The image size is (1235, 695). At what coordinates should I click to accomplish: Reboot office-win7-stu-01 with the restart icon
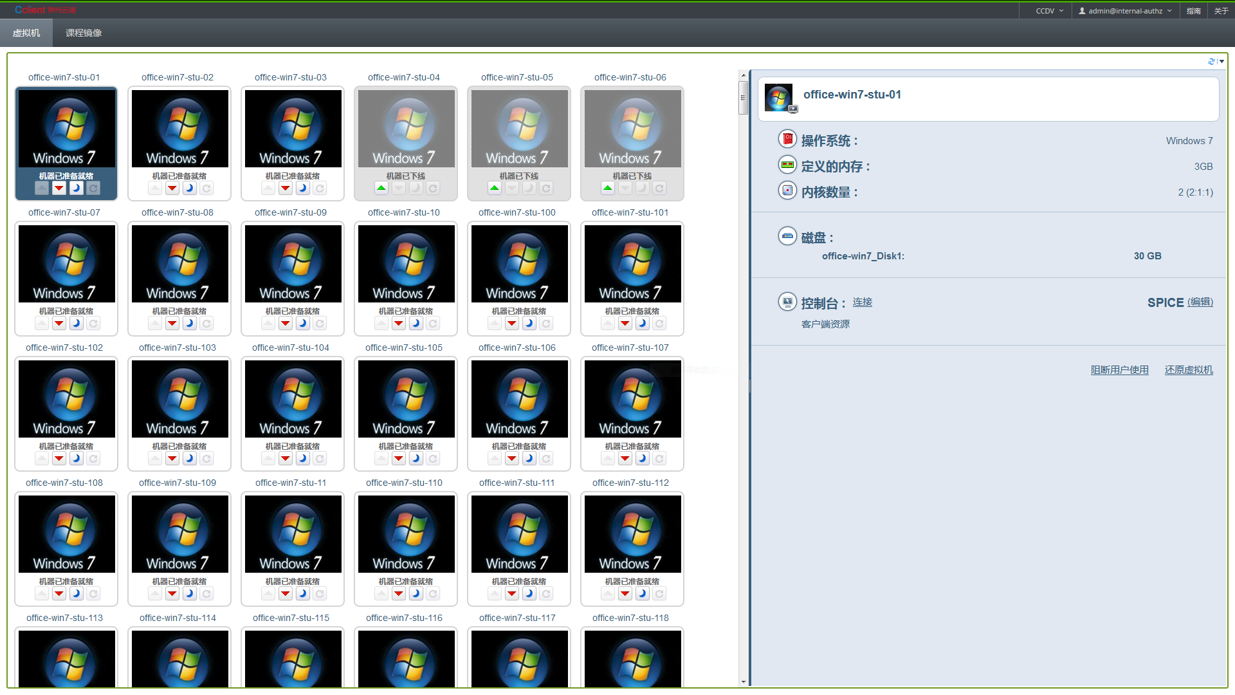93,189
